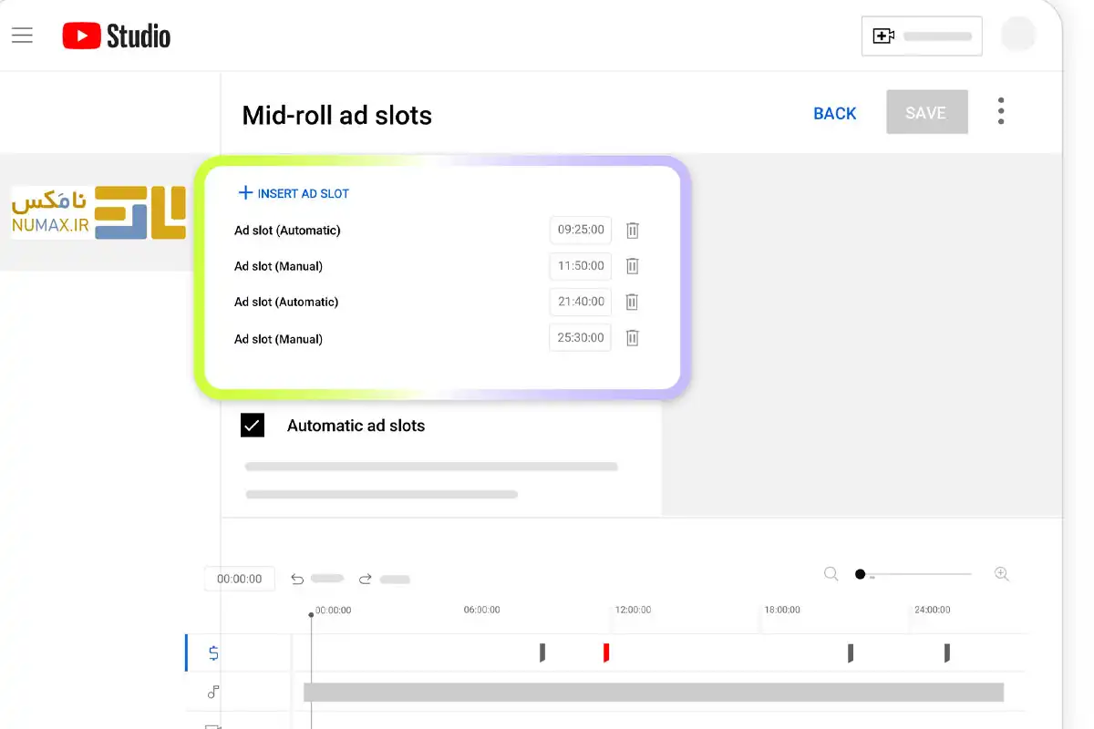Click the redo arrow icon
The width and height of the screenshot is (1094, 729).
(366, 579)
